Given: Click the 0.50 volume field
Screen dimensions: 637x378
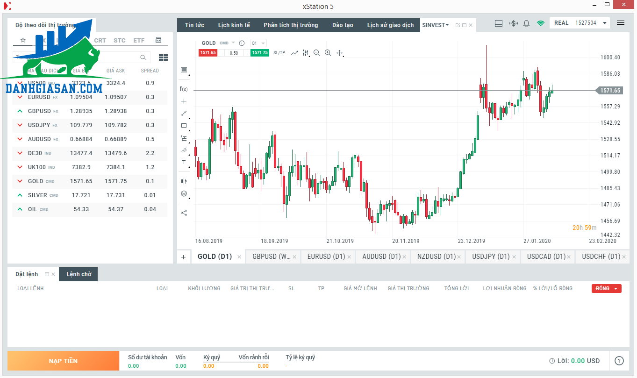Looking at the screenshot, I should point(234,53).
